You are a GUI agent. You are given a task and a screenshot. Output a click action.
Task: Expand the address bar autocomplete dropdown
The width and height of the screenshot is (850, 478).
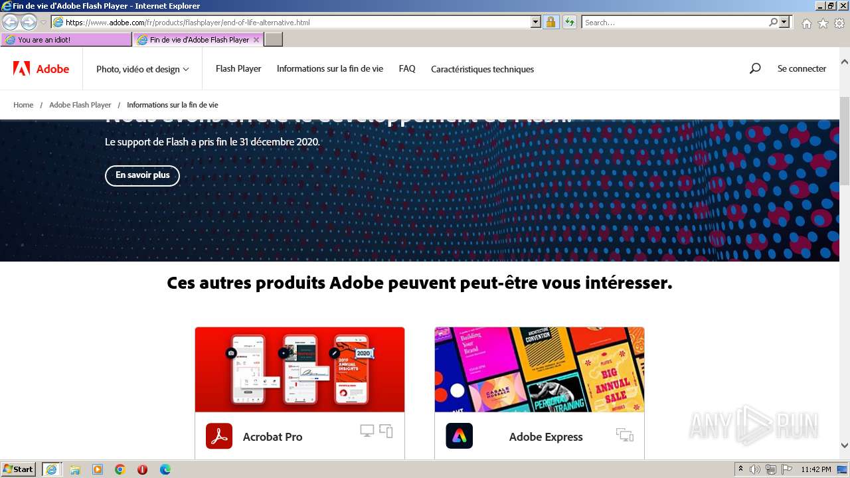tap(536, 23)
